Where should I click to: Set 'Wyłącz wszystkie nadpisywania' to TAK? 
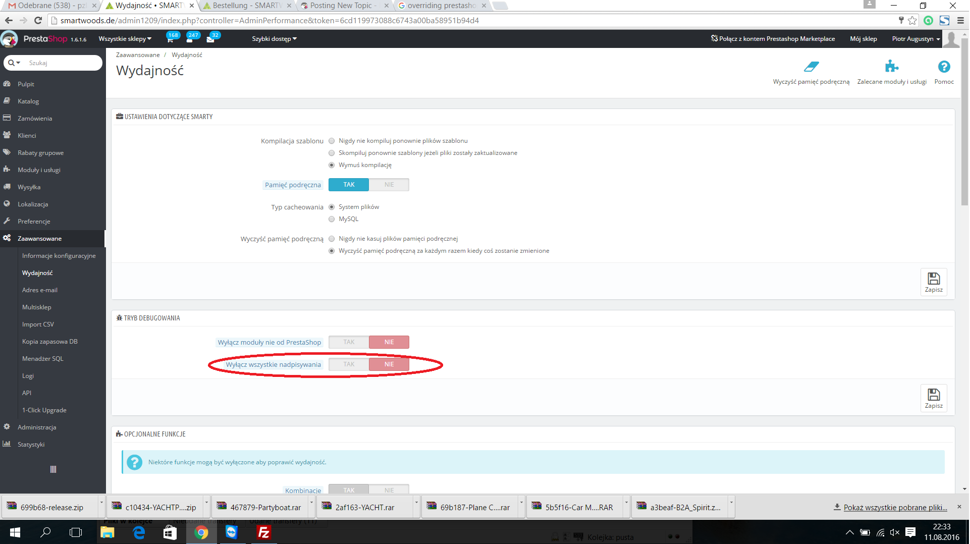click(349, 364)
